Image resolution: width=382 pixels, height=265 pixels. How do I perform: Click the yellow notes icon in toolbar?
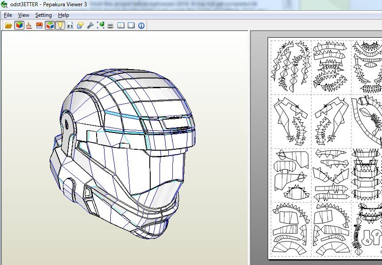(80, 25)
